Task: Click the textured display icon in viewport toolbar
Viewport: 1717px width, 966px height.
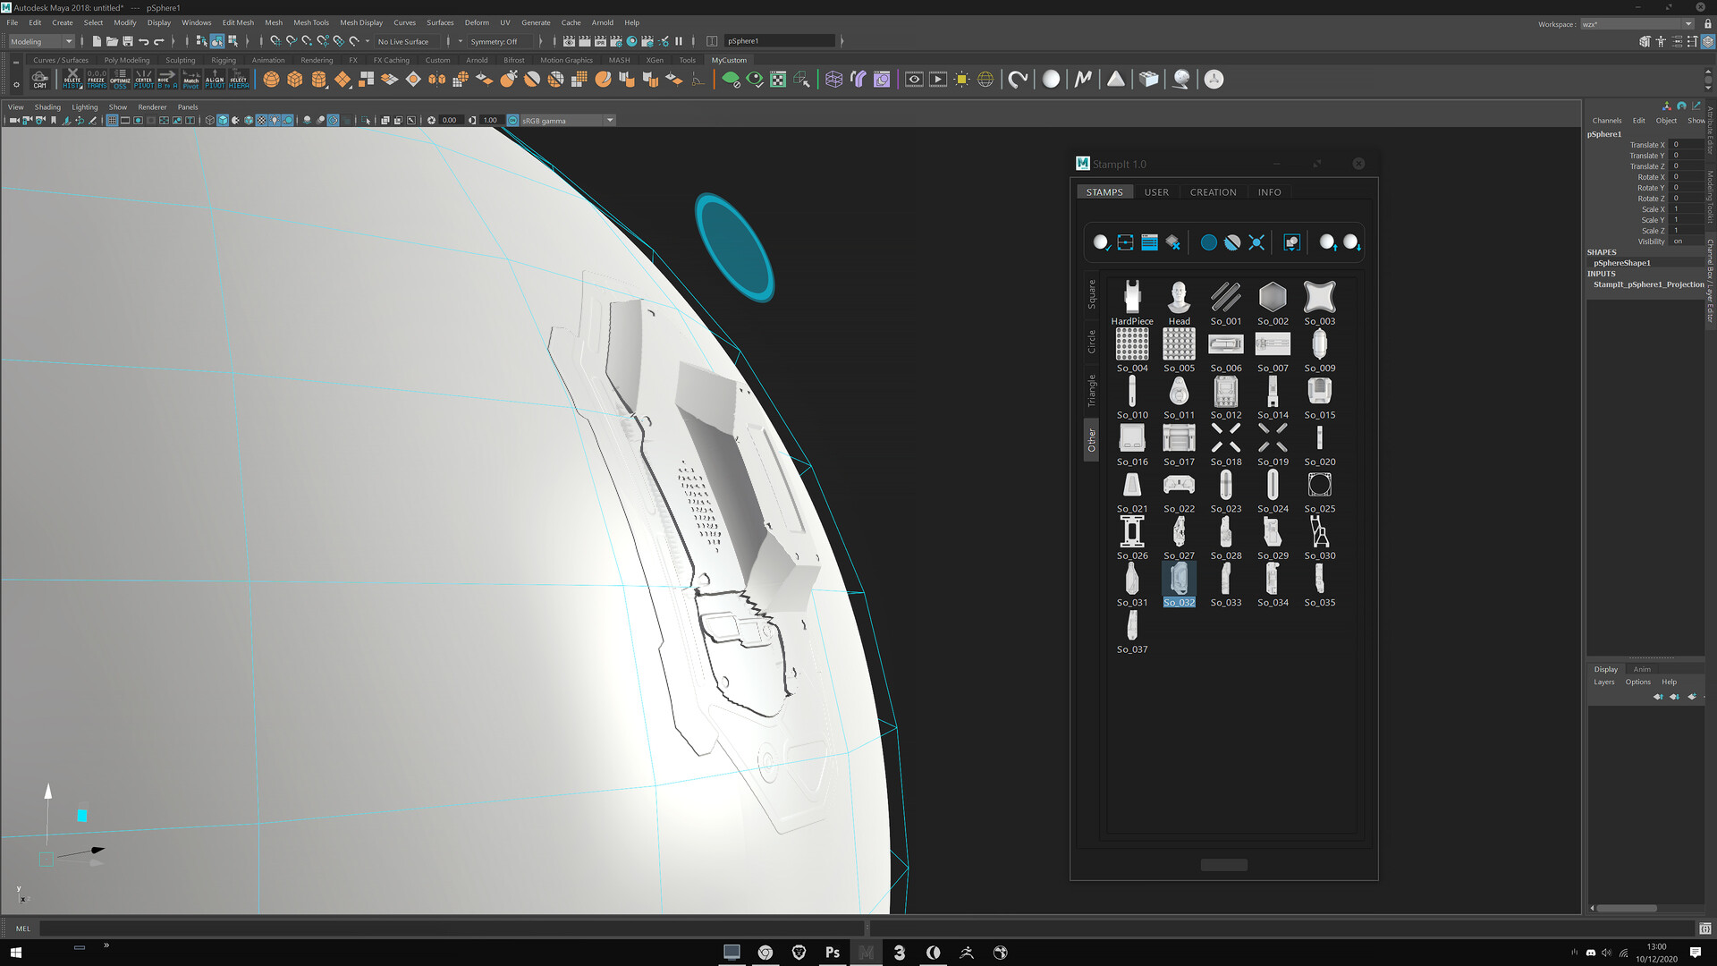Action: tap(260, 119)
